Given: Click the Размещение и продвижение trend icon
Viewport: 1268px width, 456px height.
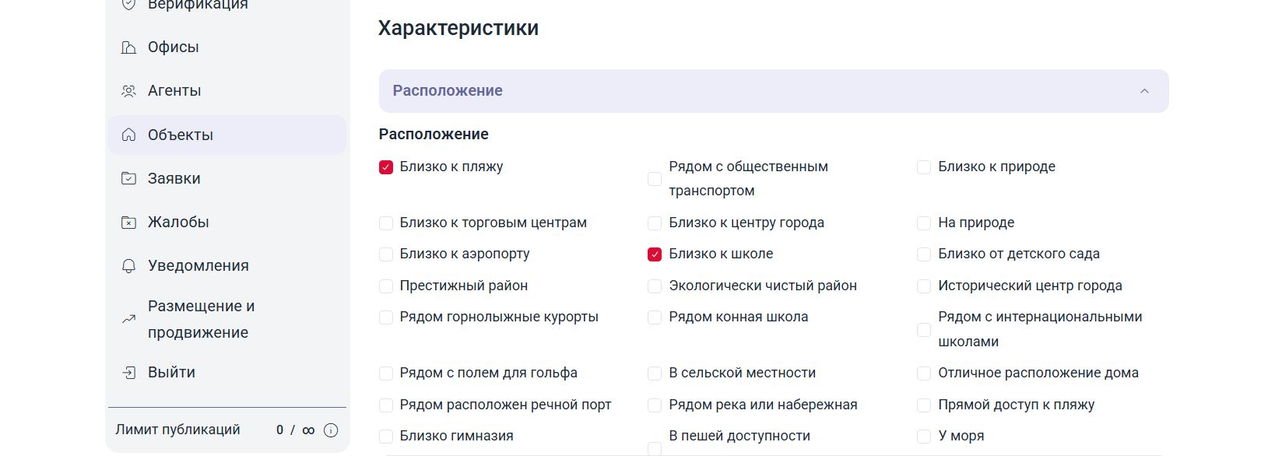Looking at the screenshot, I should click(129, 319).
